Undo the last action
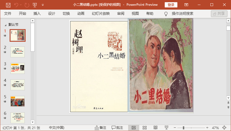 (16, 5)
